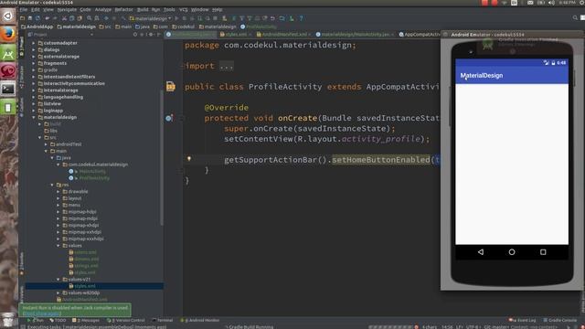Viewport: 585px width, 329px height.
Task: Open the Gradle Console button
Action: tap(560, 320)
